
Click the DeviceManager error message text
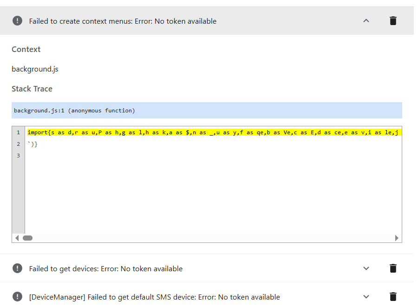tap(155, 297)
